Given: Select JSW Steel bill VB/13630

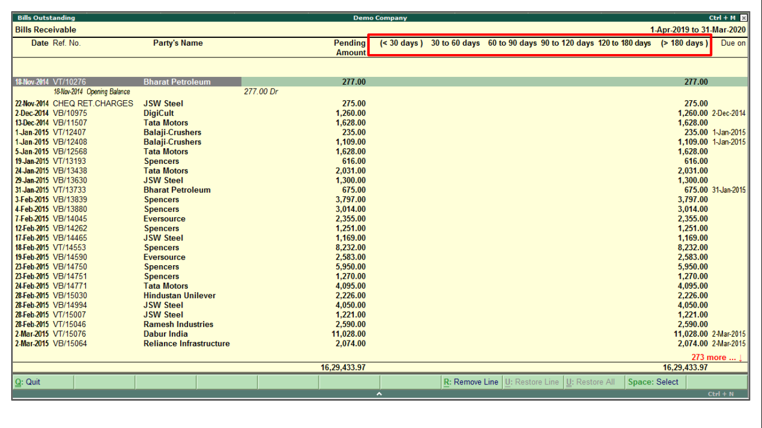Looking at the screenshot, I should click(x=380, y=181).
